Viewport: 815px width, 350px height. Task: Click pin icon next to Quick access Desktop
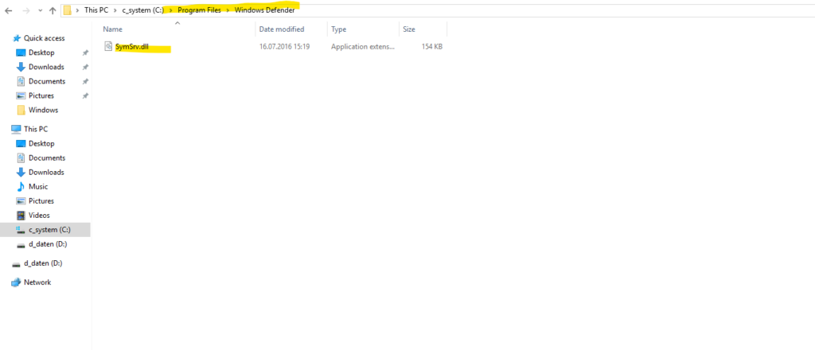[x=86, y=52]
